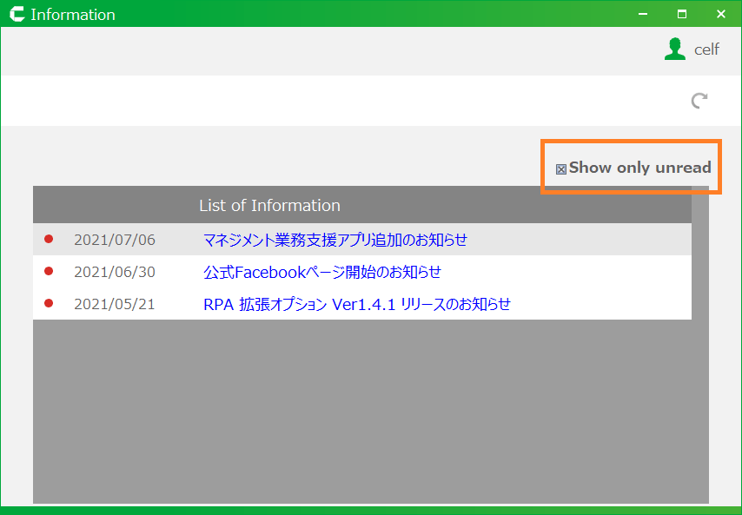The height and width of the screenshot is (515, 742).
Task: Open the RPA 拡張オプション Ver1.4.1 release notice
Action: pyautogui.click(x=356, y=304)
